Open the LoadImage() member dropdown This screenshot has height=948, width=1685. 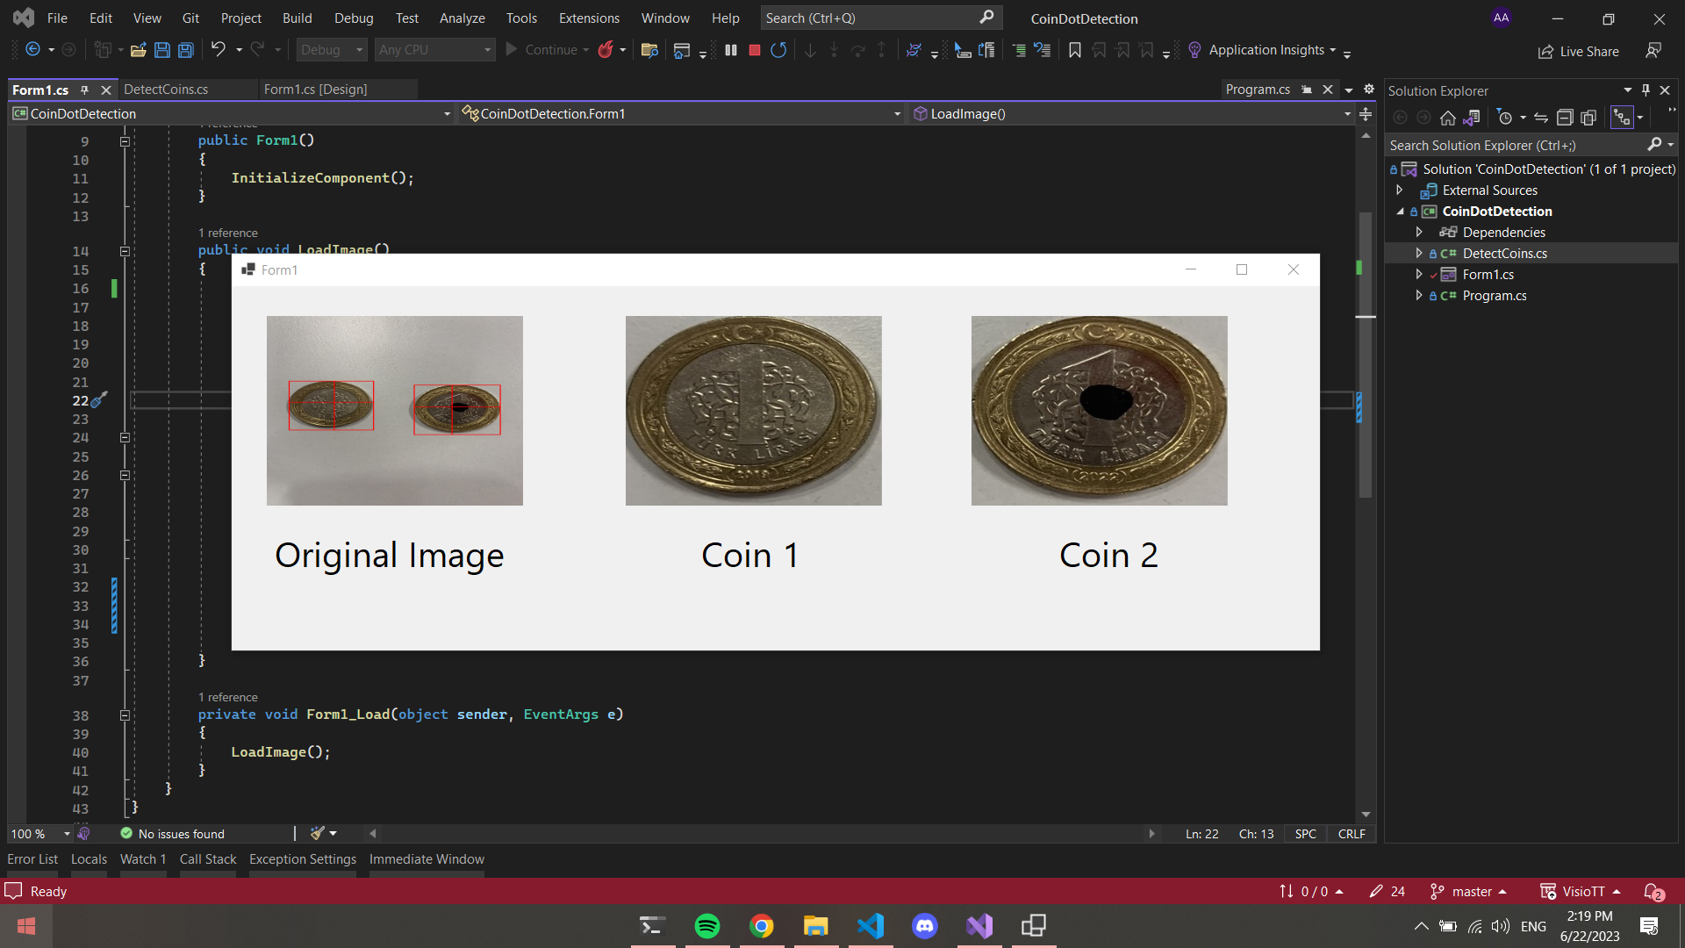1347,114
